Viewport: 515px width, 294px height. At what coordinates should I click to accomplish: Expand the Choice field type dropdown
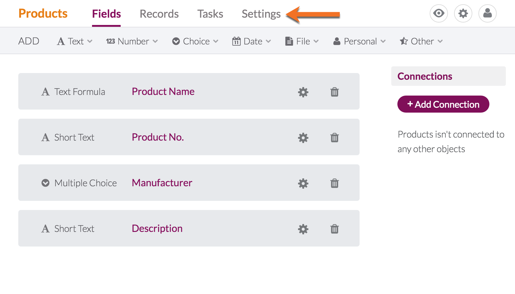pos(195,41)
